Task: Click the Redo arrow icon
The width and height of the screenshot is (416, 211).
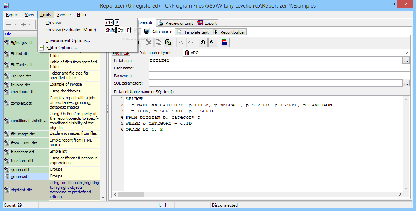Action: [190, 42]
